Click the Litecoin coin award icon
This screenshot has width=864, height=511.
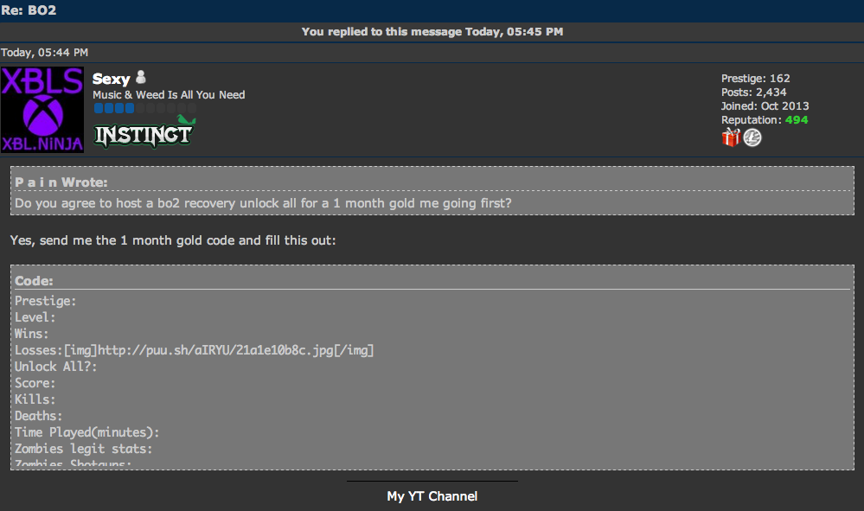[752, 137]
